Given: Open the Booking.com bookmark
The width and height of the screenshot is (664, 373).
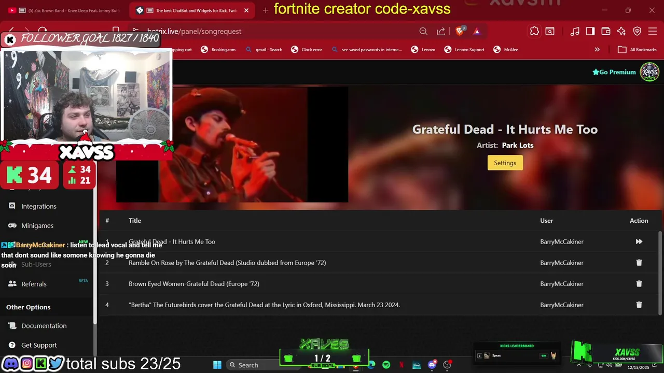Looking at the screenshot, I should click(218, 50).
